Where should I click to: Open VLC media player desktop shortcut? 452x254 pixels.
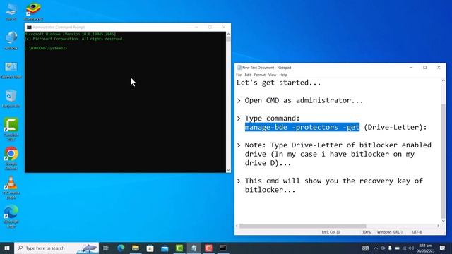(11, 188)
